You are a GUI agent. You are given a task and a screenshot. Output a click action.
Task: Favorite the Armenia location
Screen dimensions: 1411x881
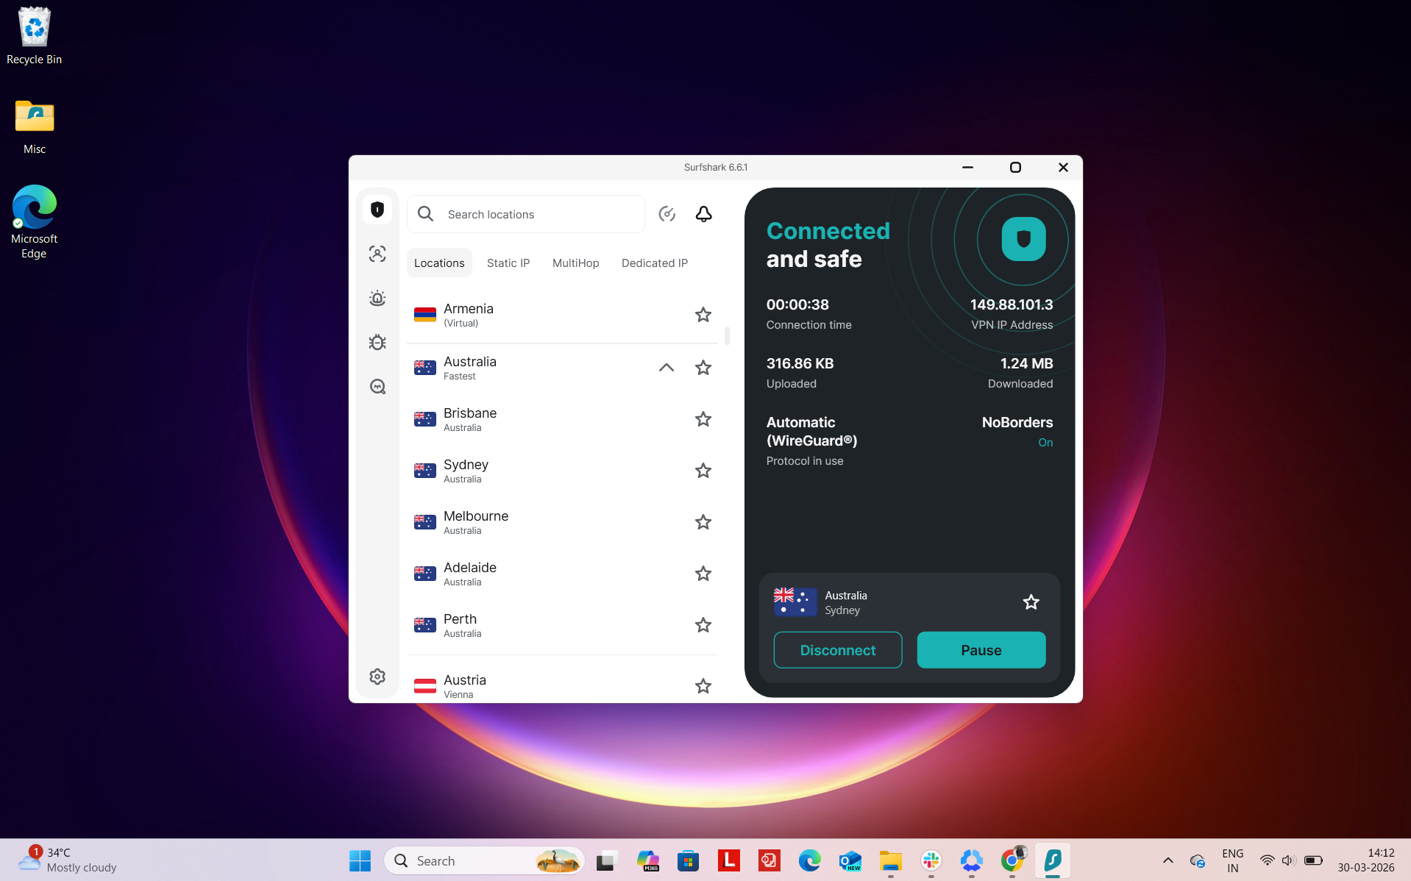click(703, 315)
